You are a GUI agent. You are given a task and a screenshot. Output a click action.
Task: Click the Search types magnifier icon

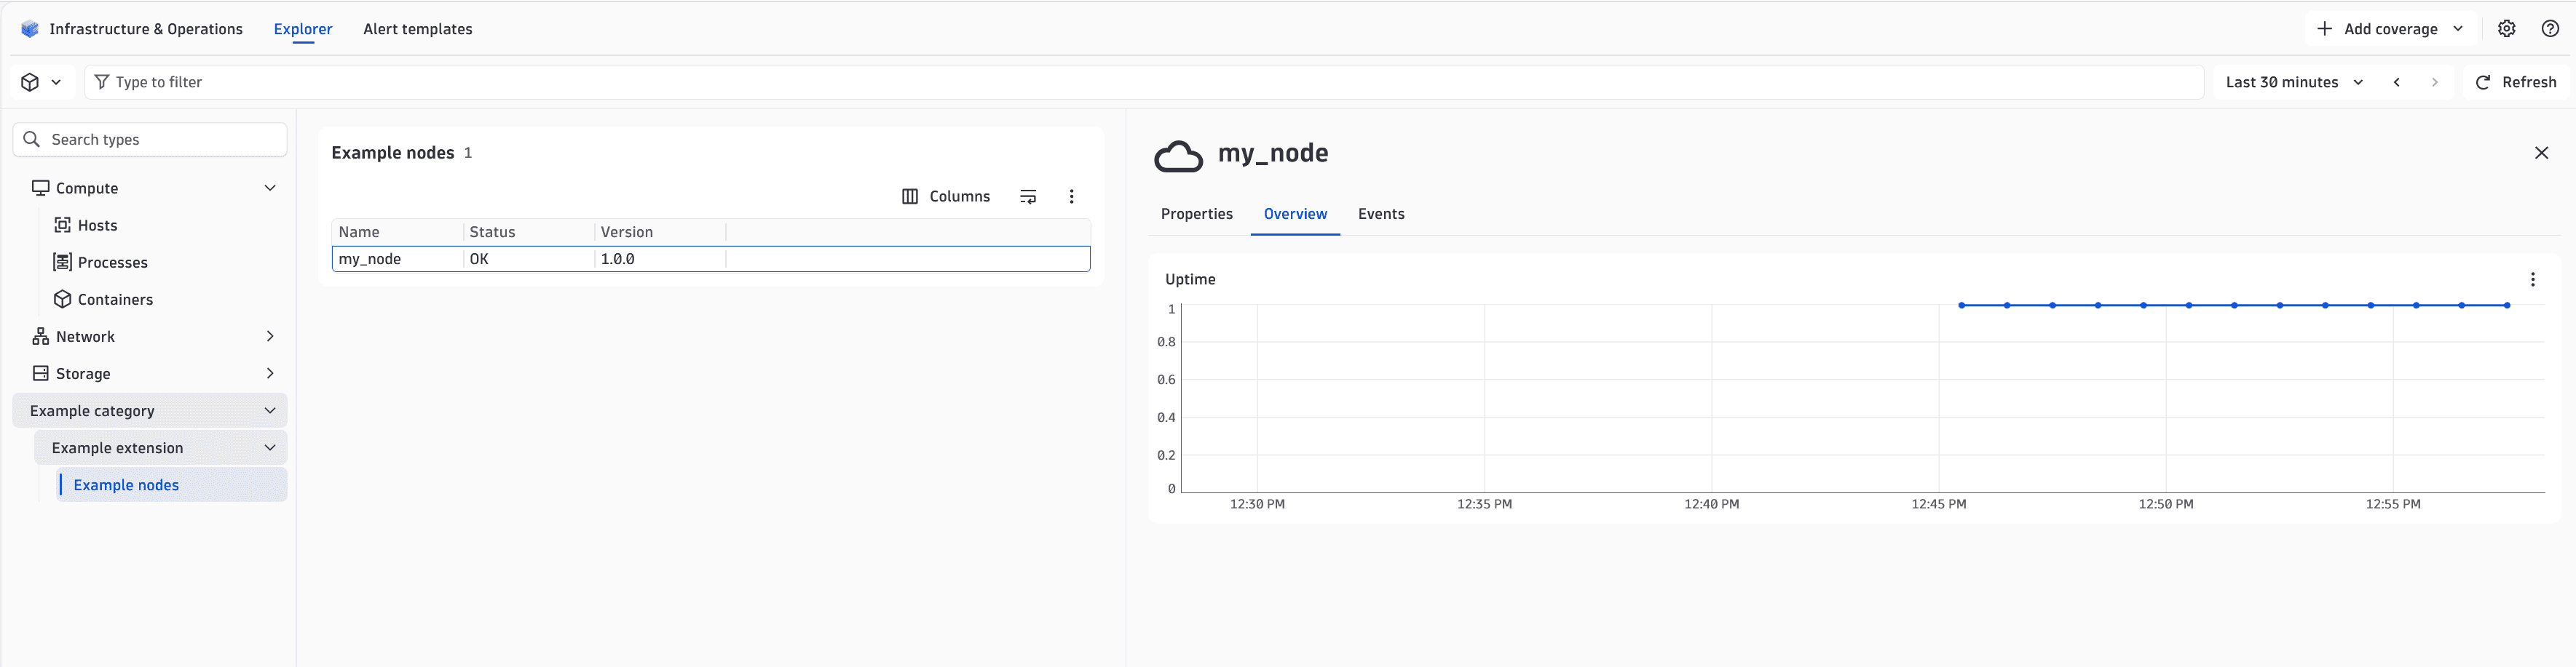[32, 139]
